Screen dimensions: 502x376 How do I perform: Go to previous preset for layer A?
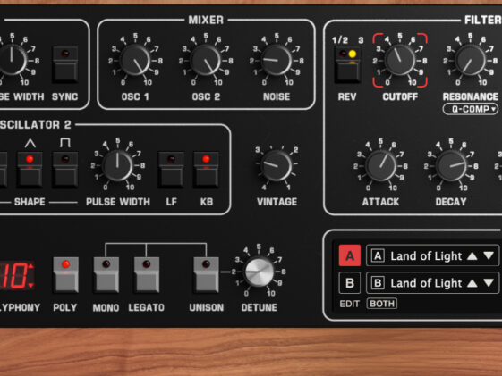click(472, 256)
